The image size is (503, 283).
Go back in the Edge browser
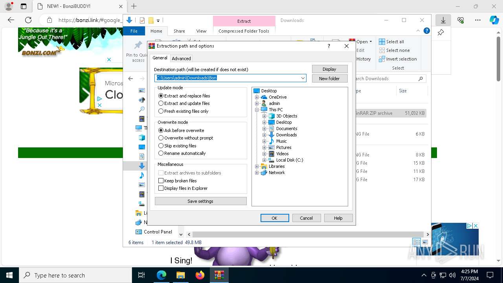point(11,20)
